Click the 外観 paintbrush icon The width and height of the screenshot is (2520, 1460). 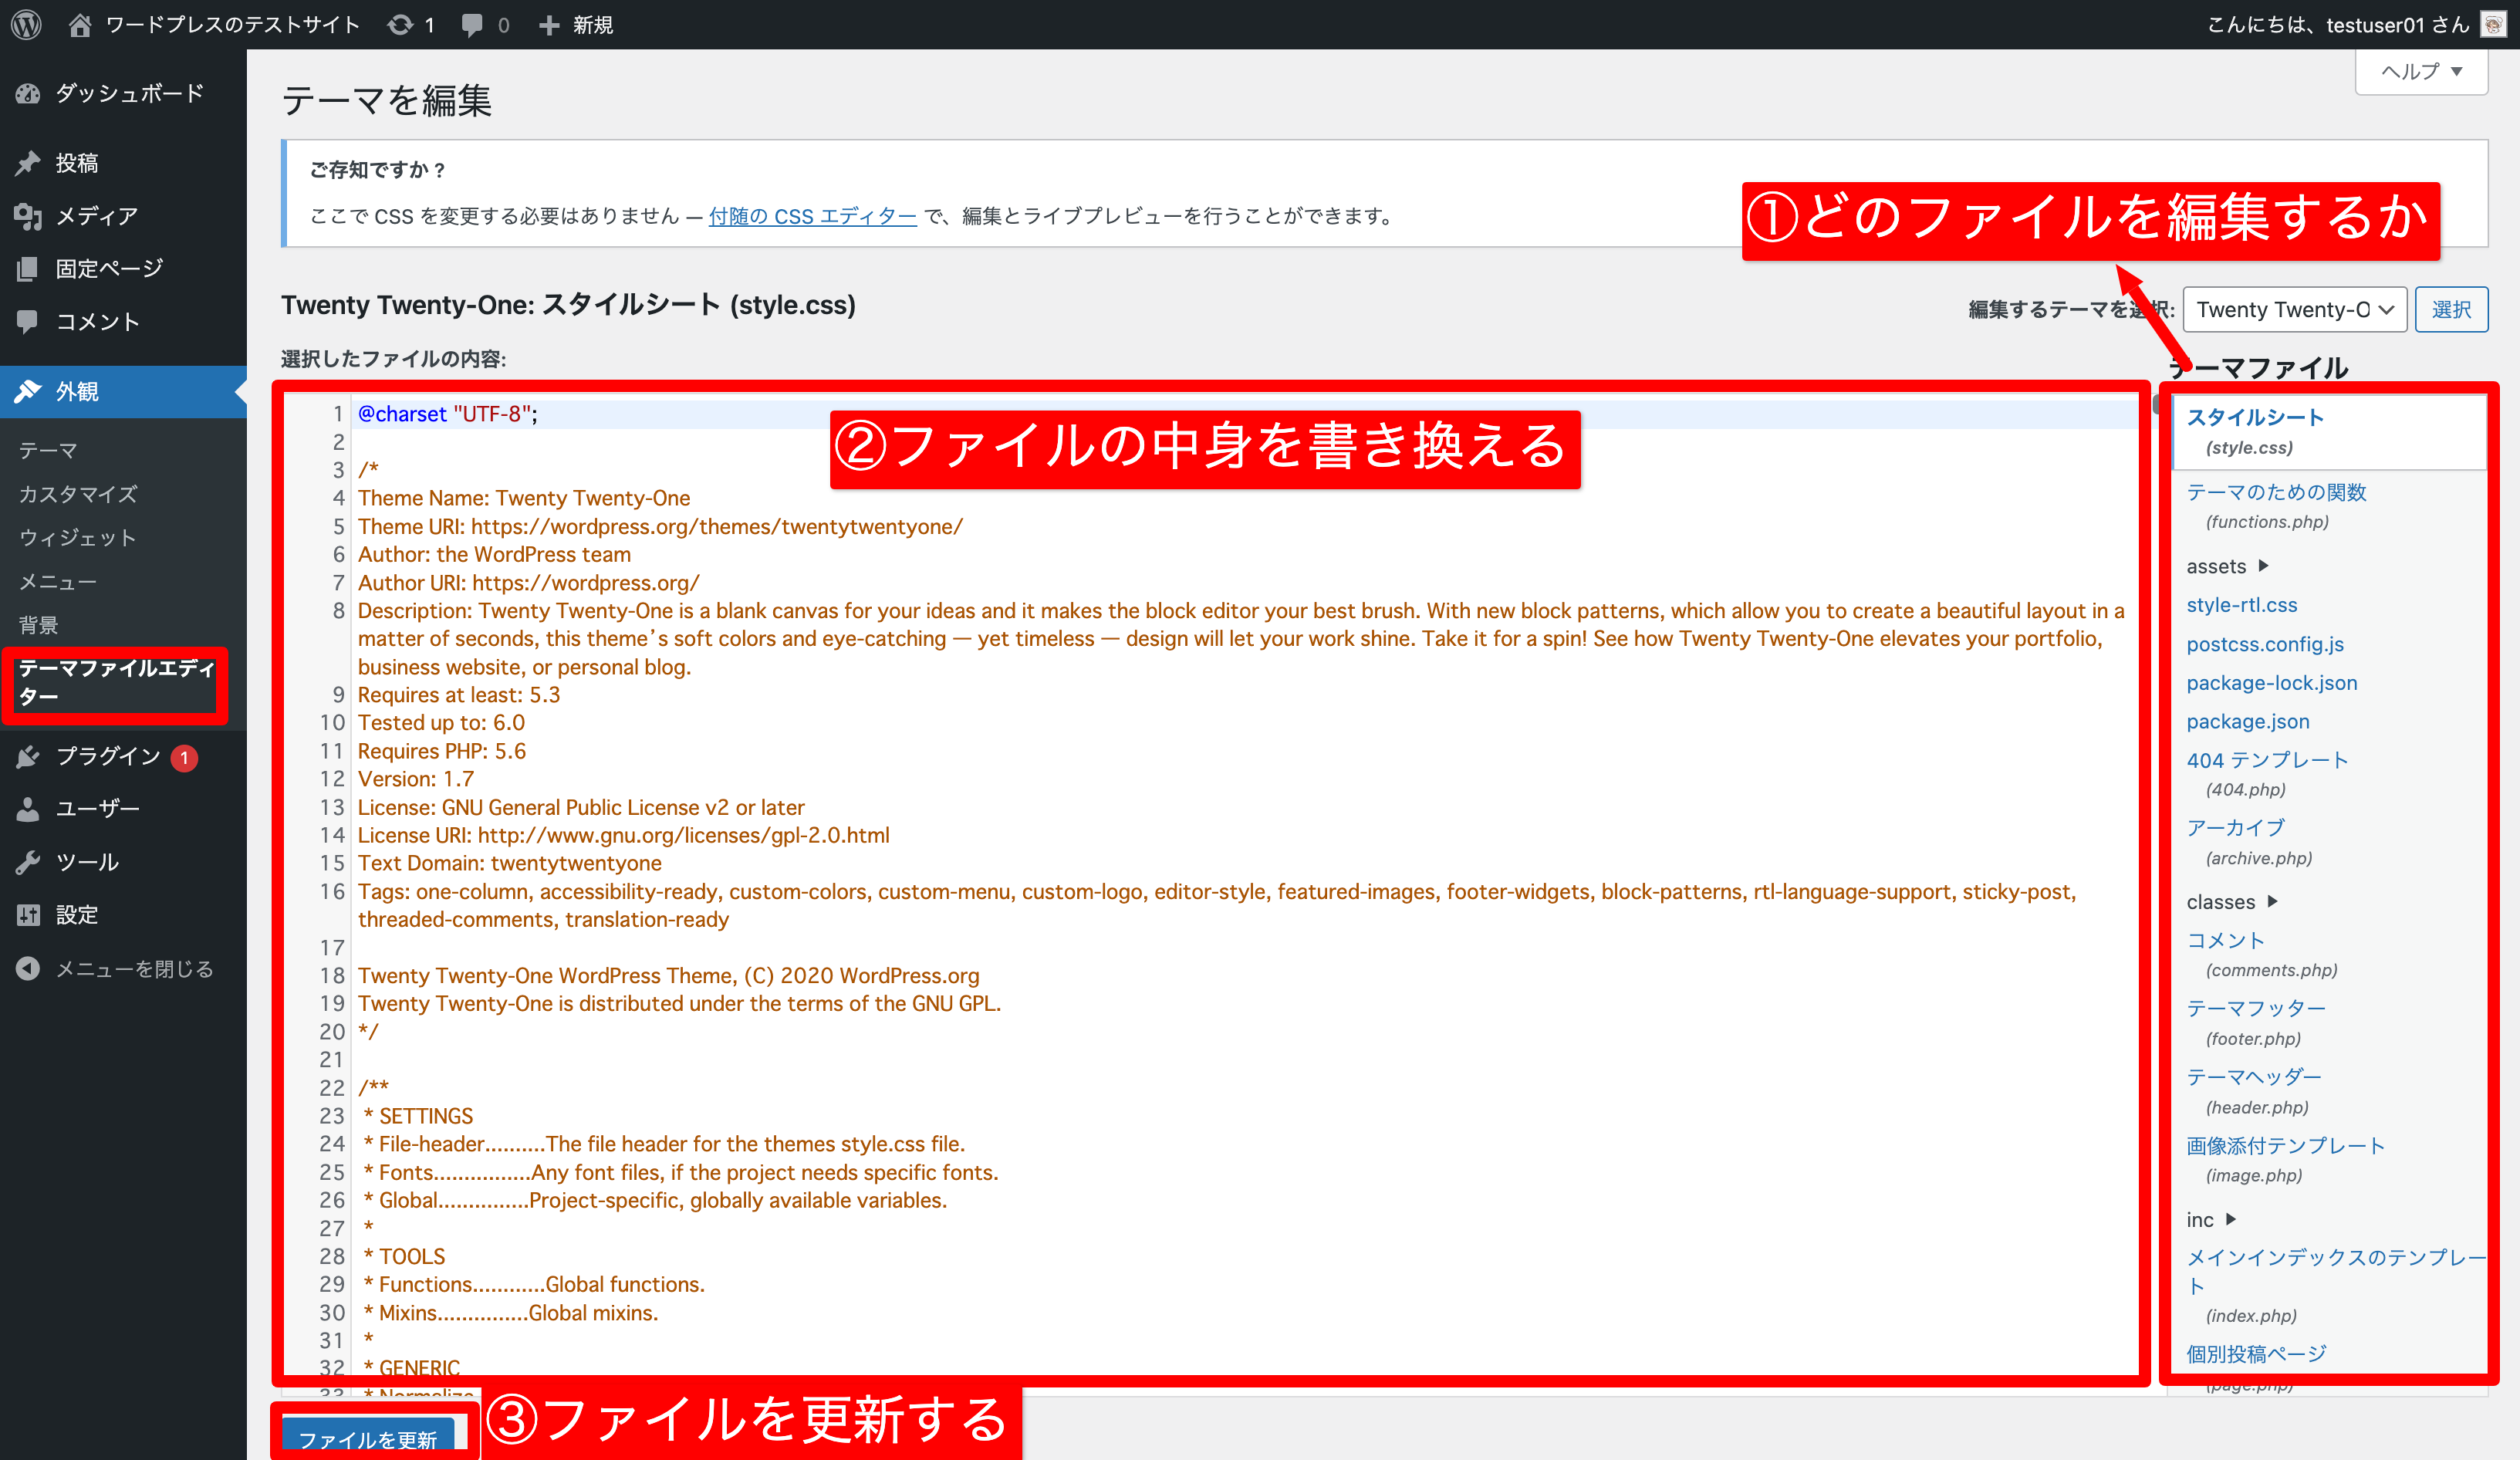click(28, 391)
